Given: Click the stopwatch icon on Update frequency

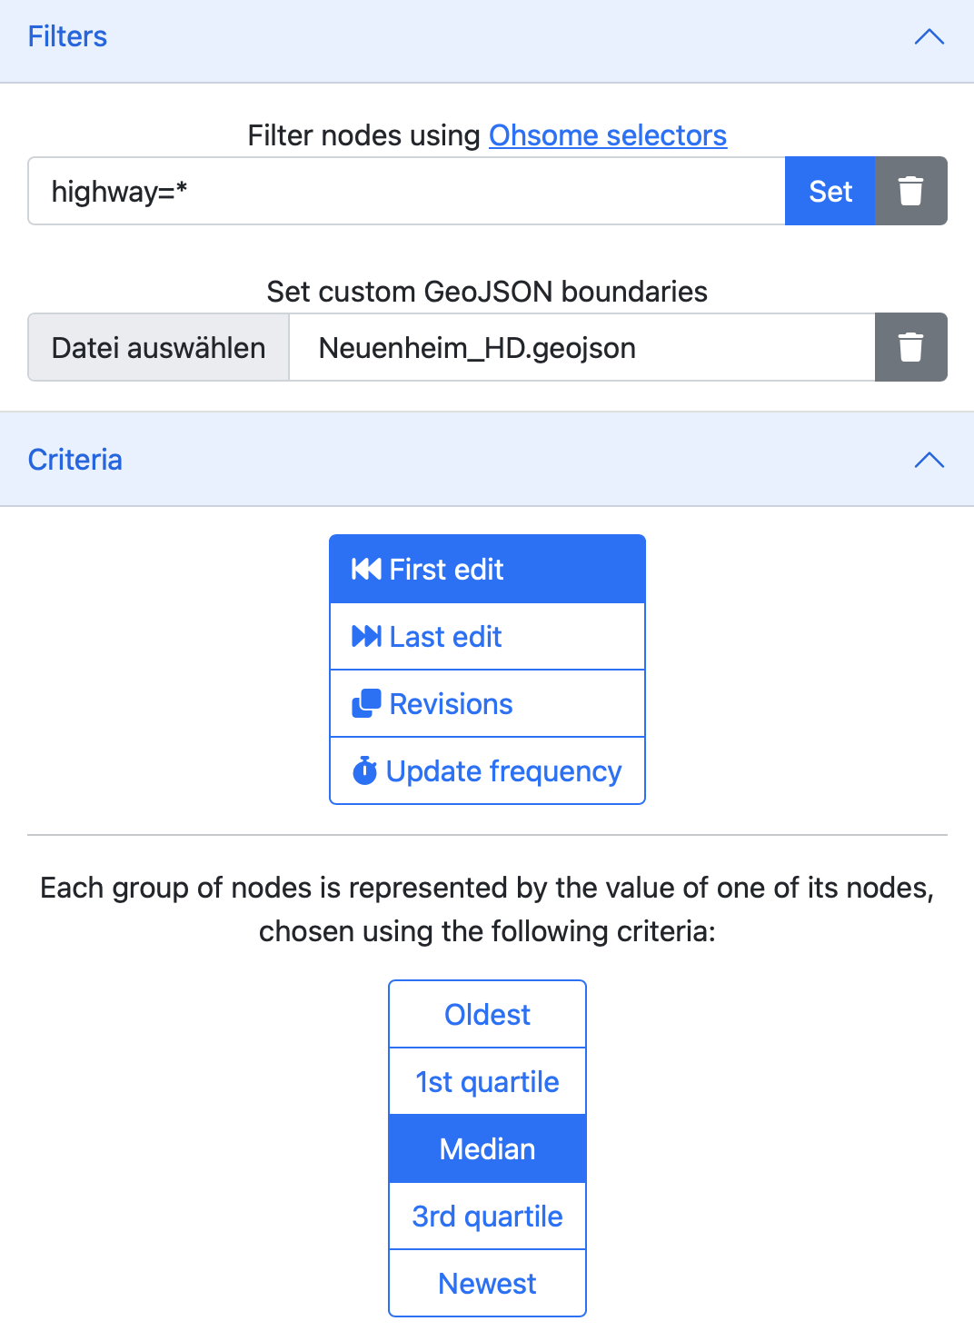Looking at the screenshot, I should coord(365,770).
